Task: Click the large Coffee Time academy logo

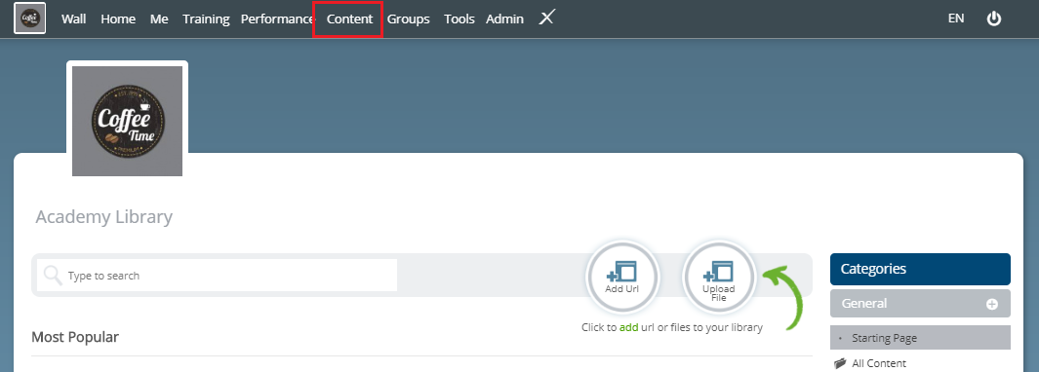Action: pyautogui.click(x=127, y=121)
